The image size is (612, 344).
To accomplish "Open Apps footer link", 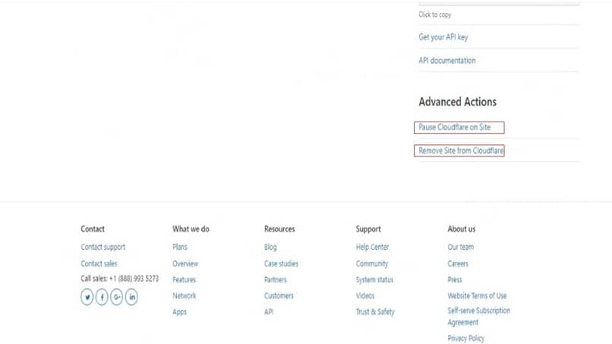I will coord(179,312).
